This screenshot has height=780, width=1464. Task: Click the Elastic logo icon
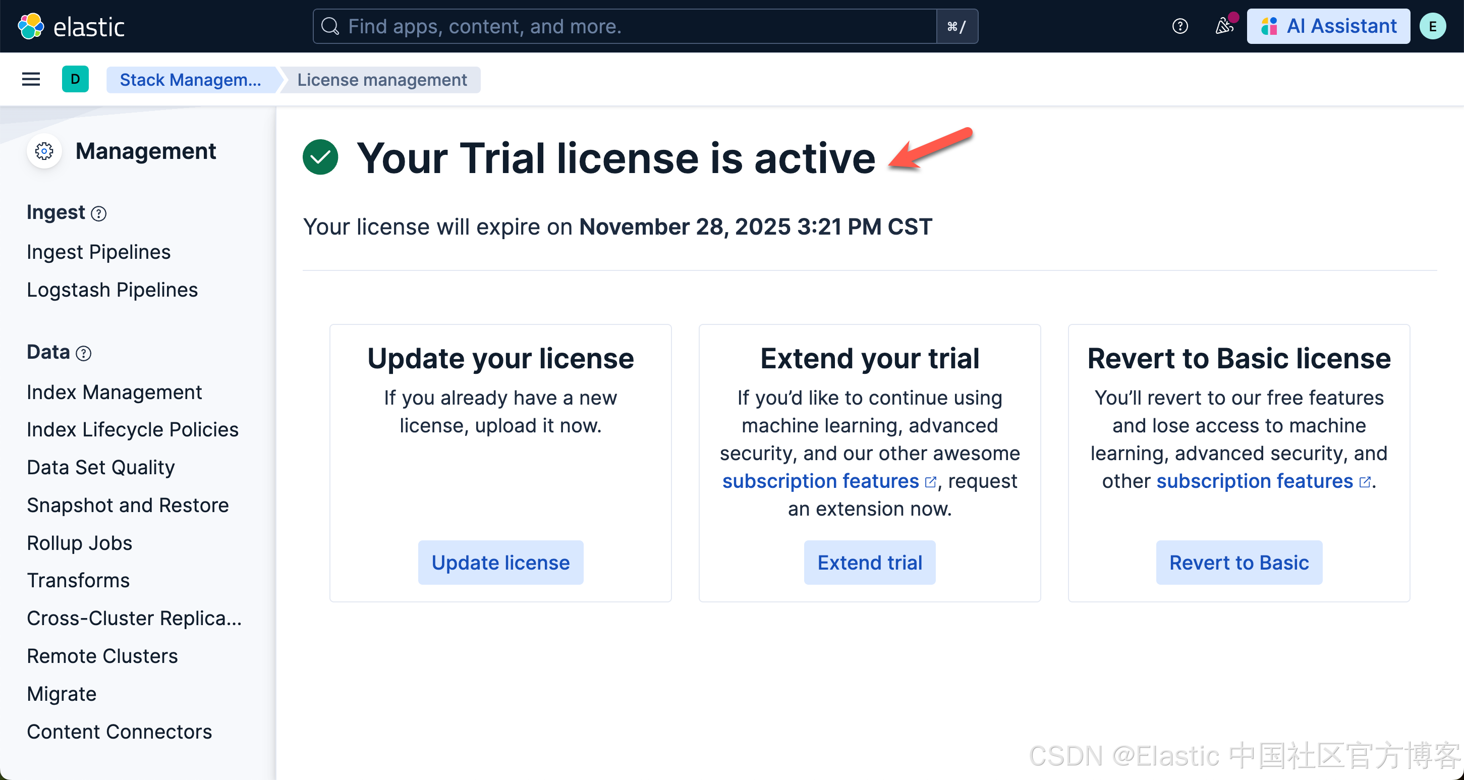click(x=31, y=26)
